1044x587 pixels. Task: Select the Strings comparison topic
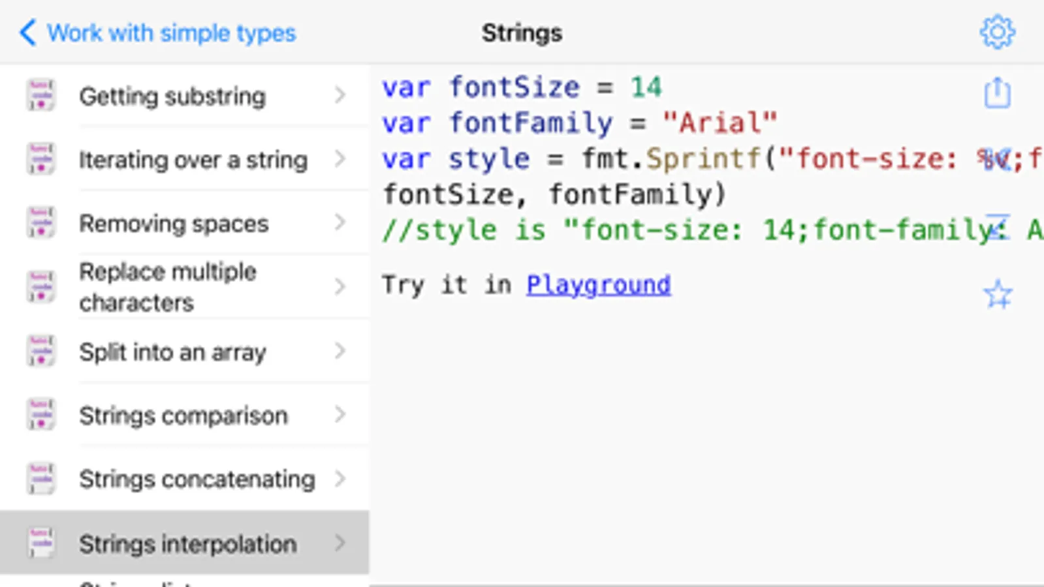pos(183,415)
